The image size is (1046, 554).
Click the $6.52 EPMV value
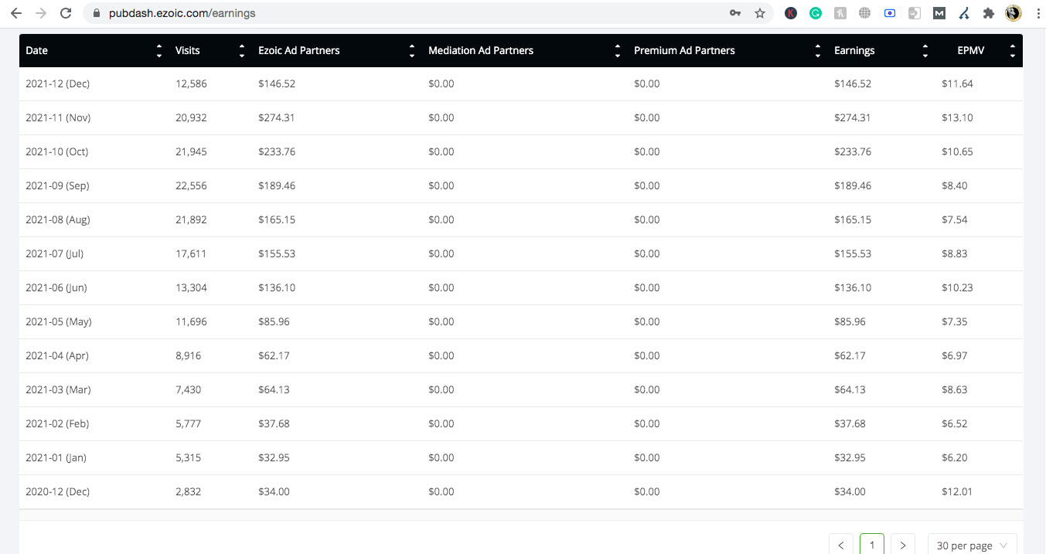954,423
